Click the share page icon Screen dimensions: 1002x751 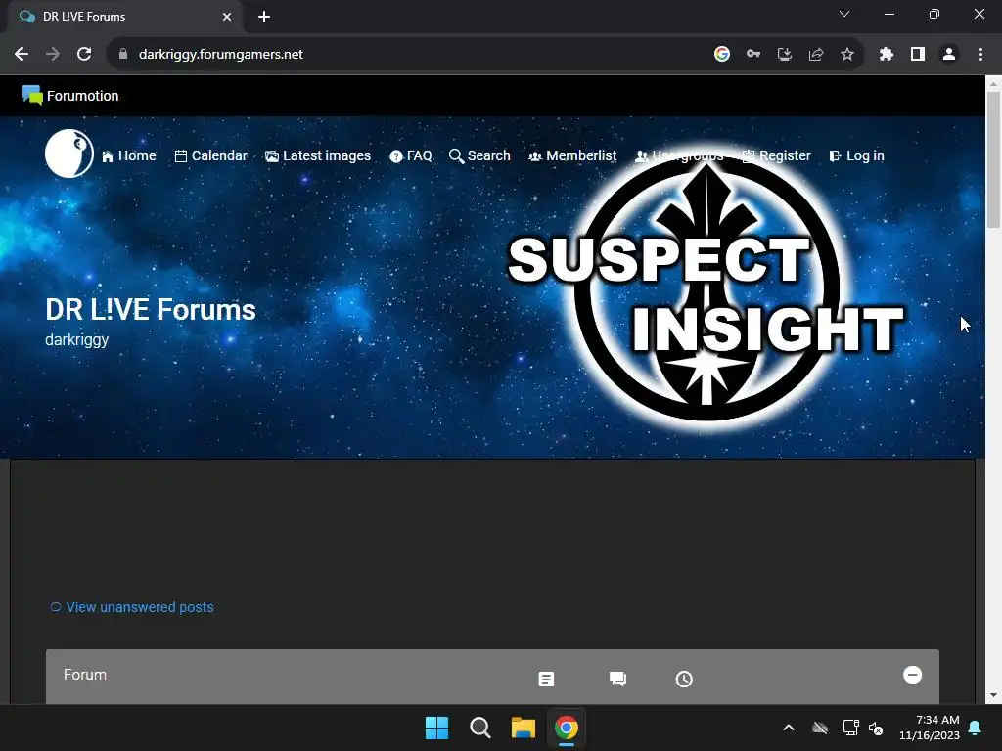(x=816, y=55)
